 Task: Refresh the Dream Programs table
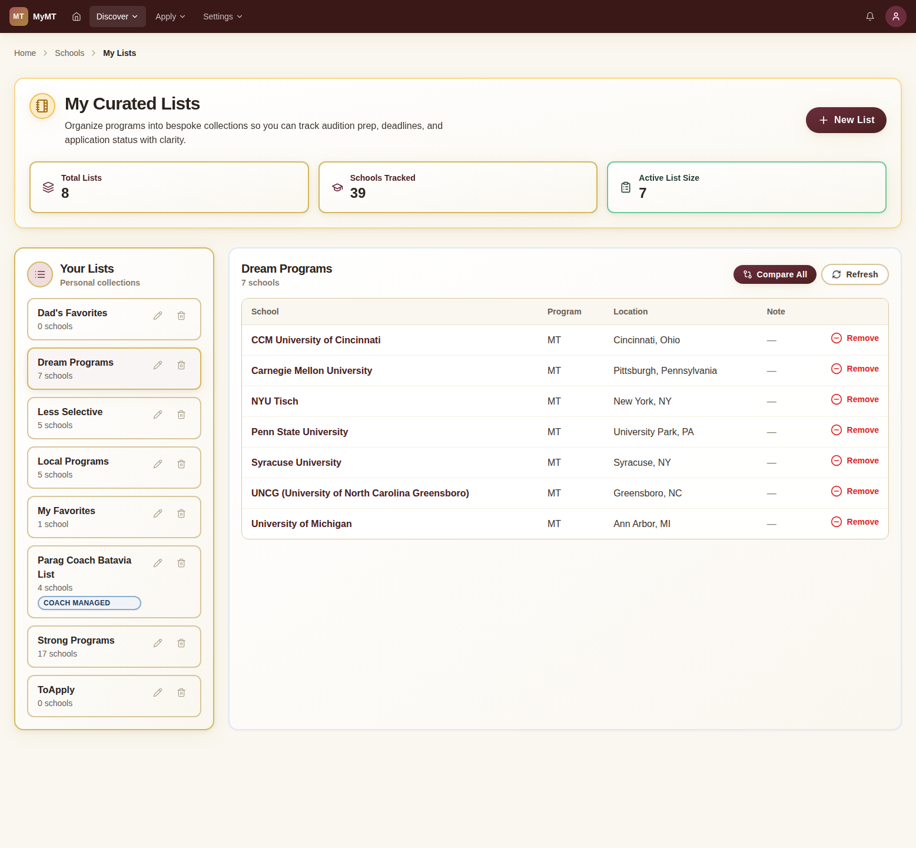click(x=855, y=274)
